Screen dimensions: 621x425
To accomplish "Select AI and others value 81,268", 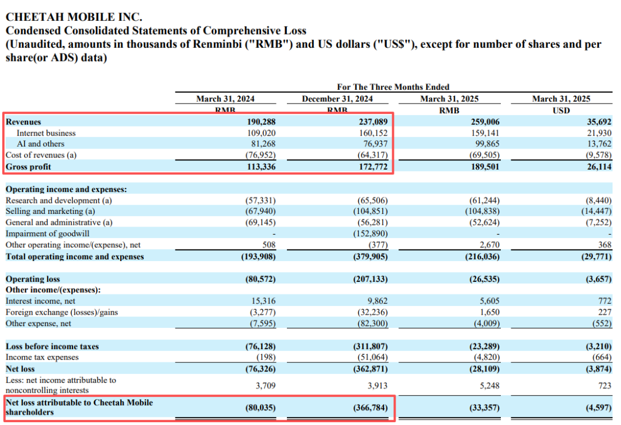I will (263, 144).
